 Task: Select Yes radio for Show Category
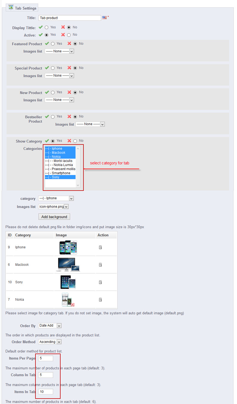point(53,141)
